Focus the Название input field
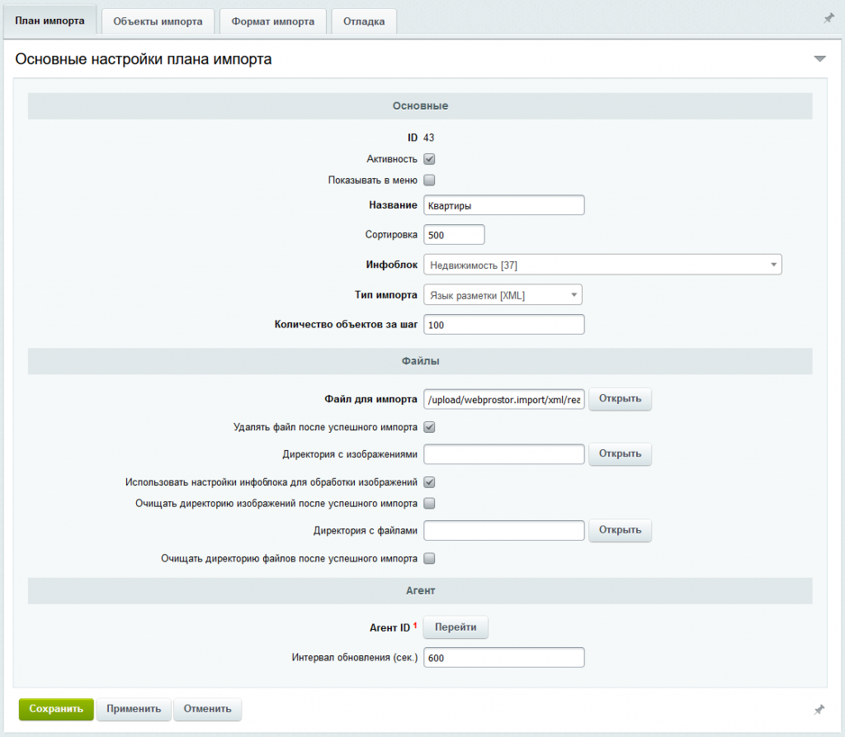 click(504, 205)
